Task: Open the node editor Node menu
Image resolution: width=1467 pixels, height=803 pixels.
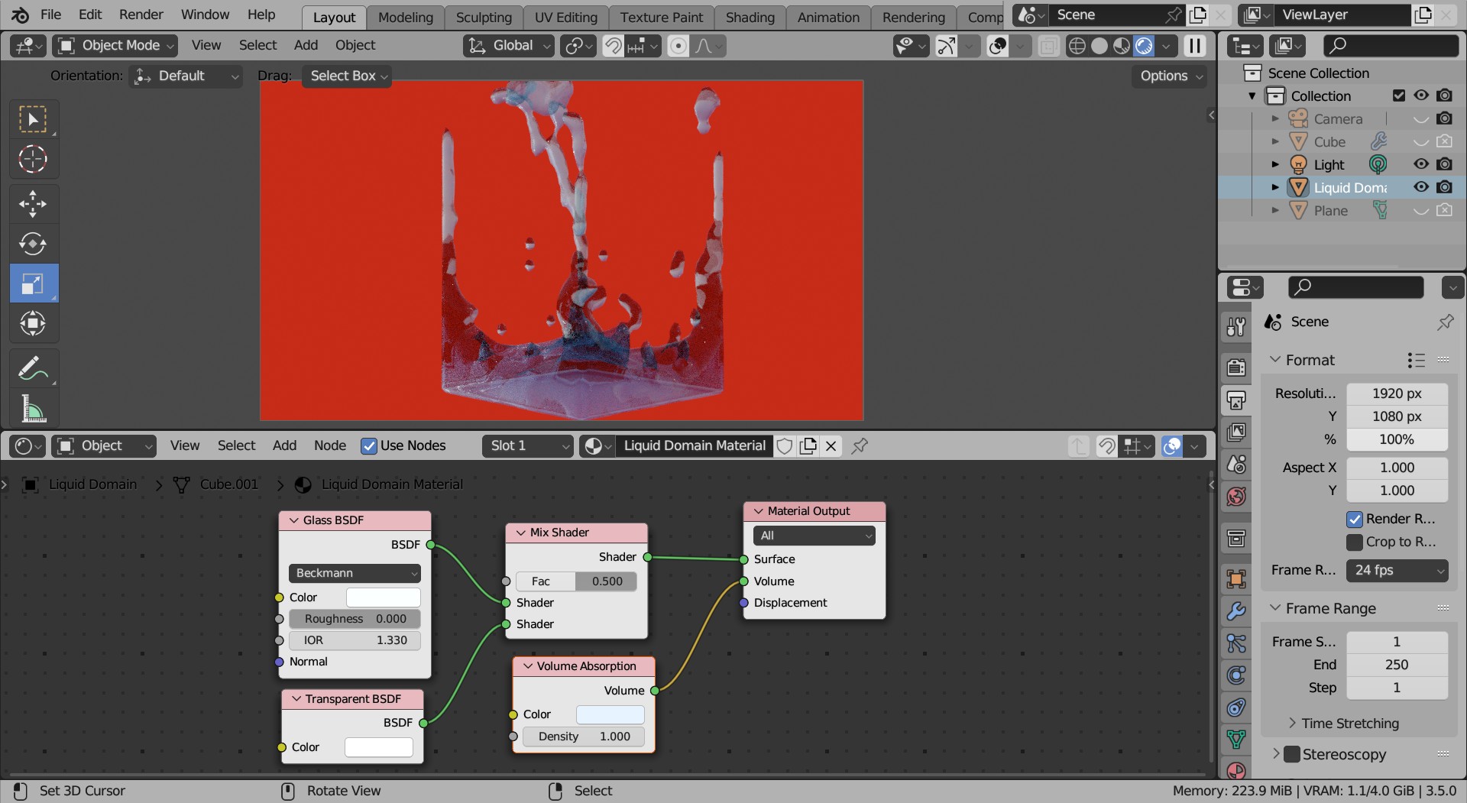Action: 330,446
